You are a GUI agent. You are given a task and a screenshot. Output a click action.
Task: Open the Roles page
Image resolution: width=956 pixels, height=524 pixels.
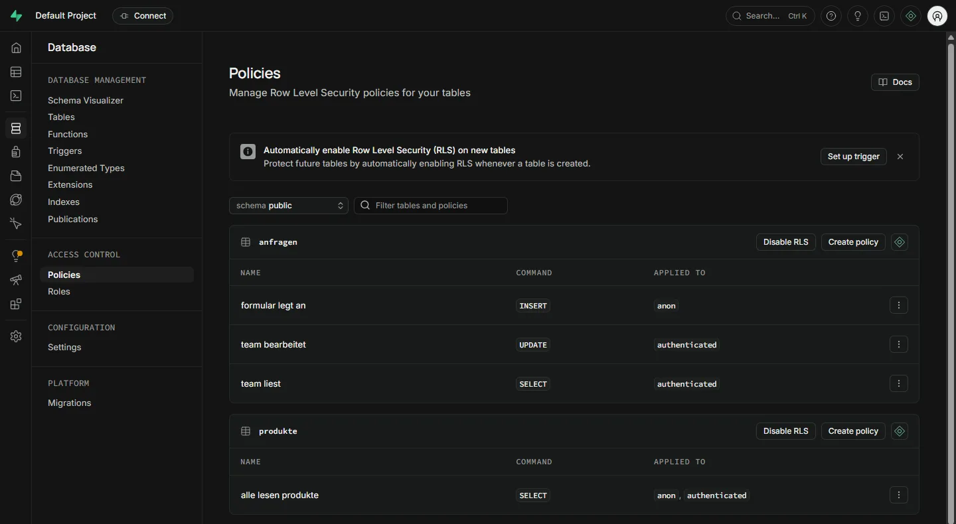point(59,291)
